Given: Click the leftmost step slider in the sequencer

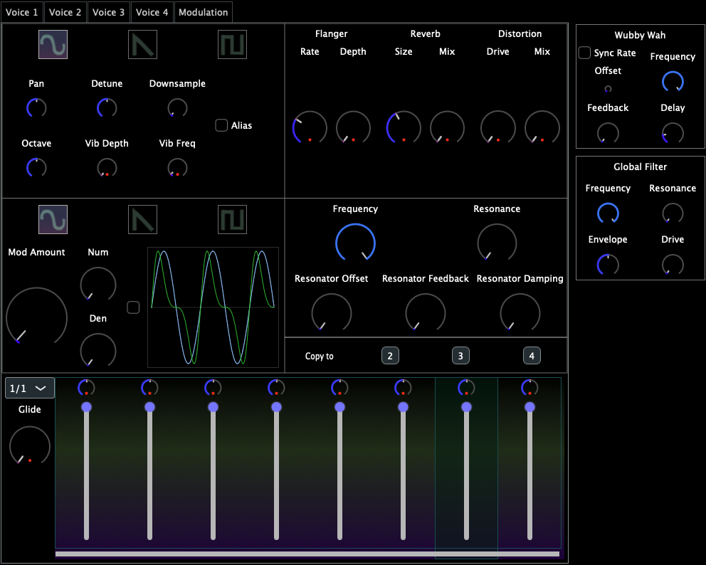Looking at the screenshot, I should pyautogui.click(x=86, y=407).
